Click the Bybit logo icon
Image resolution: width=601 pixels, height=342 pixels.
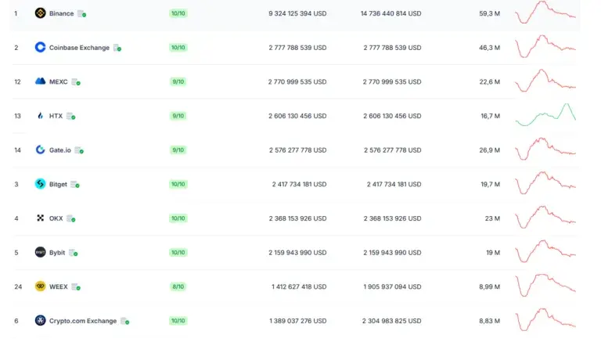click(40, 252)
